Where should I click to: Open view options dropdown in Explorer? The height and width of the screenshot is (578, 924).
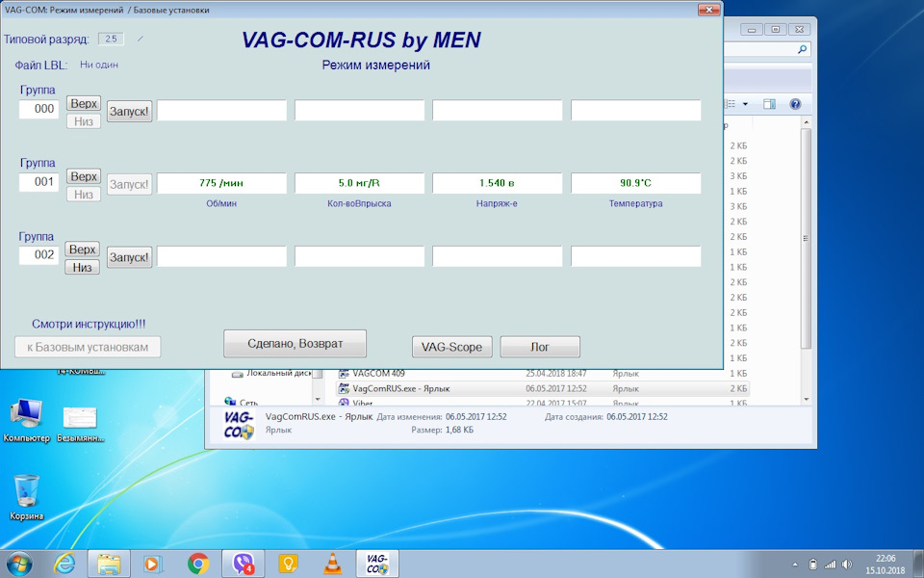745,104
